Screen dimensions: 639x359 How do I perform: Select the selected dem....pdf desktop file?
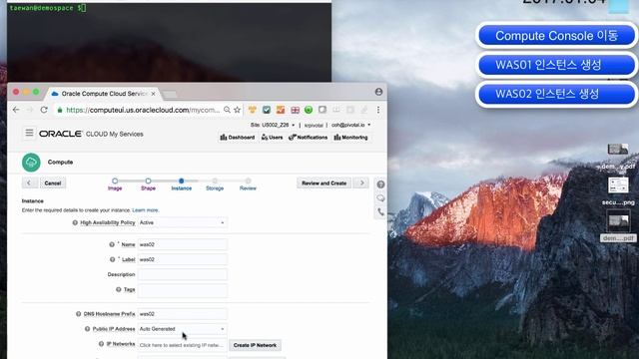618,226
